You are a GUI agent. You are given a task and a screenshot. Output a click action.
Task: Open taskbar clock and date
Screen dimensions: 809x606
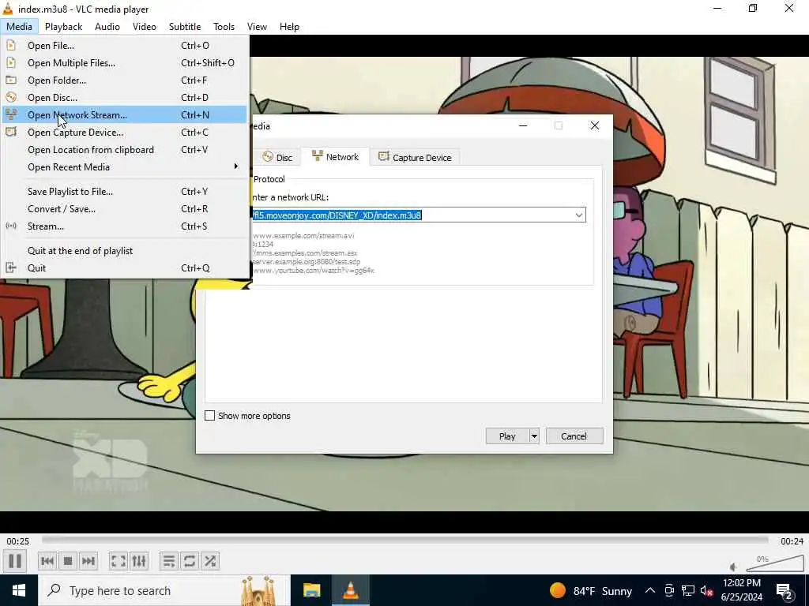pyautogui.click(x=741, y=590)
